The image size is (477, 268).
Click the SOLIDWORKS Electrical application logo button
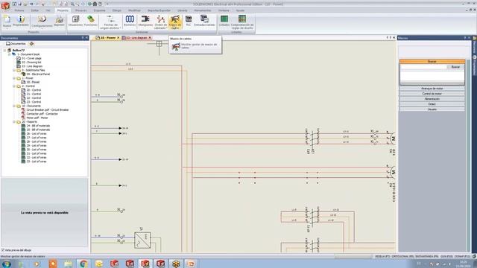pyautogui.click(x=5, y=5)
